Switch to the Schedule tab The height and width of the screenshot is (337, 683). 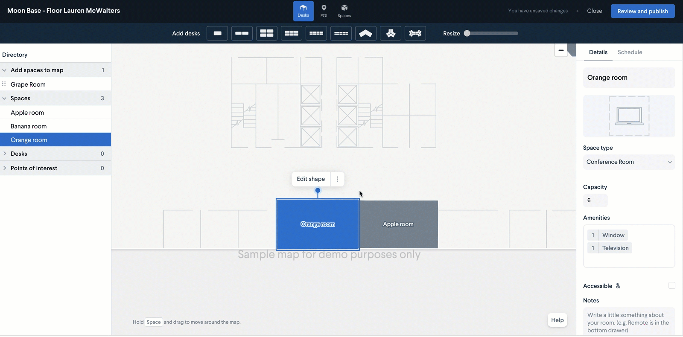pyautogui.click(x=630, y=52)
